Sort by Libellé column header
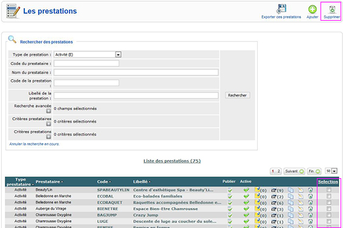The width and height of the screenshot is (343, 228). coord(142,182)
